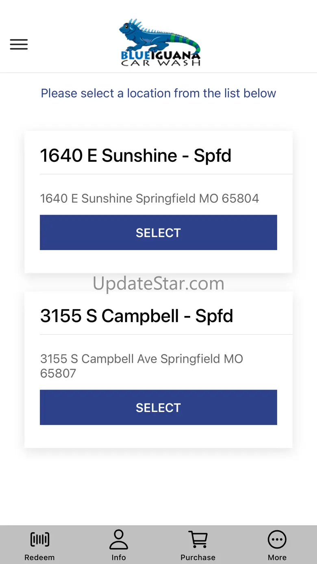This screenshot has height=564, width=317.
Task: Open the hamburger menu
Action: [x=19, y=44]
